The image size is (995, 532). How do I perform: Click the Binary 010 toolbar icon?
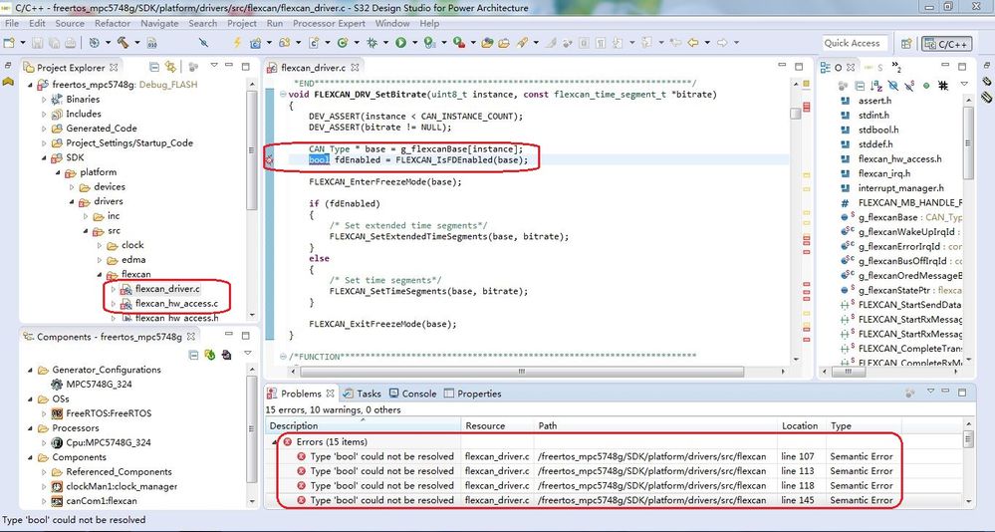tap(151, 43)
